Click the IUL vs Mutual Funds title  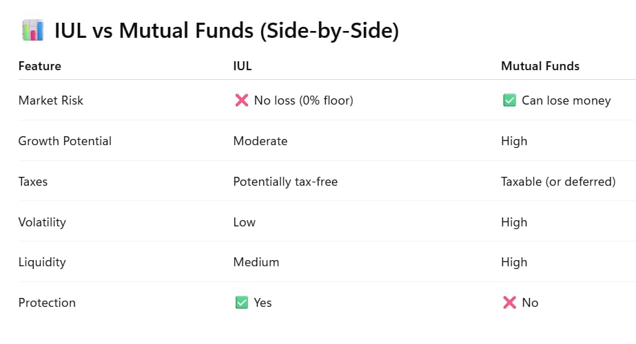point(227,31)
